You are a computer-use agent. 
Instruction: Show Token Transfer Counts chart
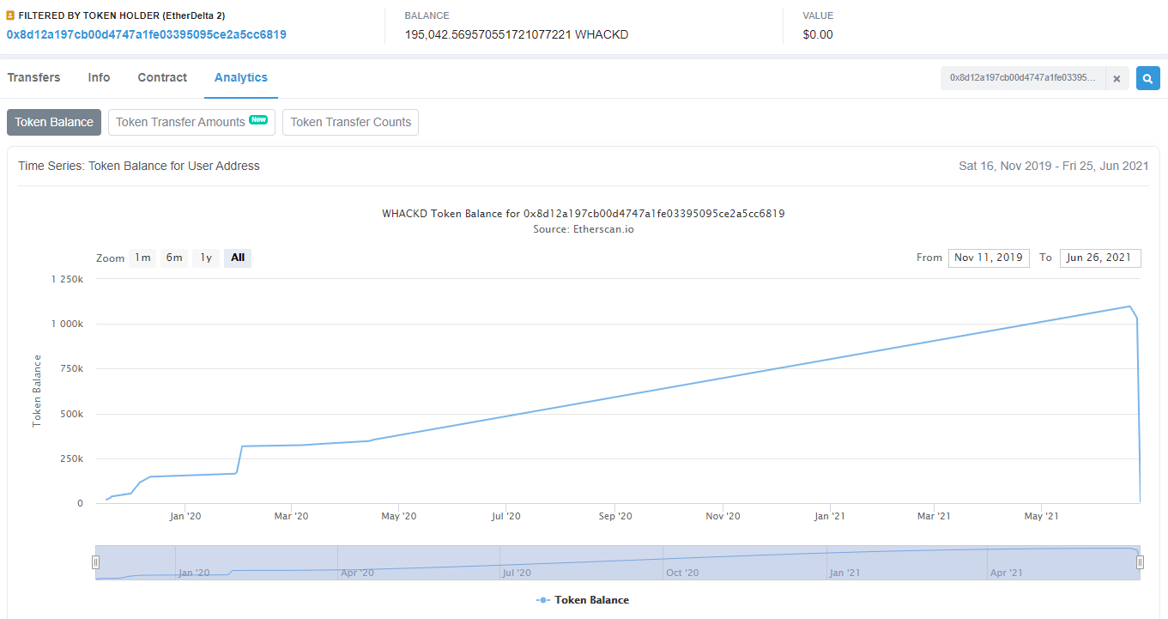[x=350, y=122]
